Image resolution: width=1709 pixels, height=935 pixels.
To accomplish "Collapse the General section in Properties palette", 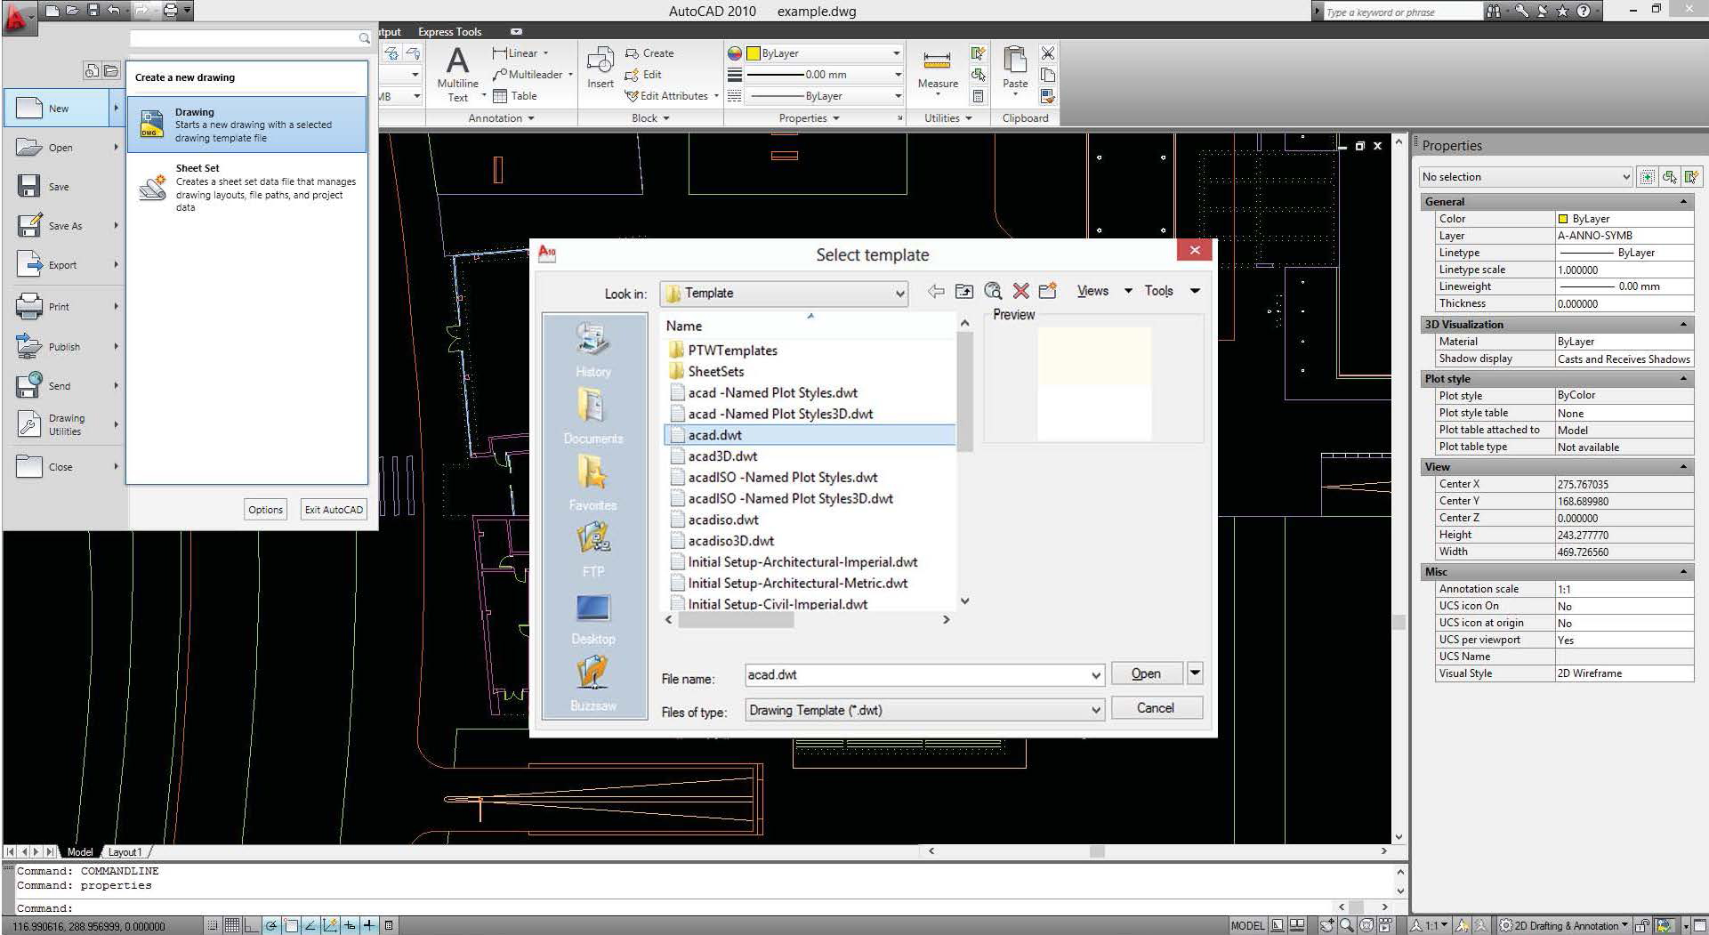I will coord(1683,202).
